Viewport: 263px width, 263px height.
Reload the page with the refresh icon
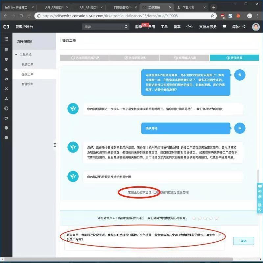tap(21, 16)
